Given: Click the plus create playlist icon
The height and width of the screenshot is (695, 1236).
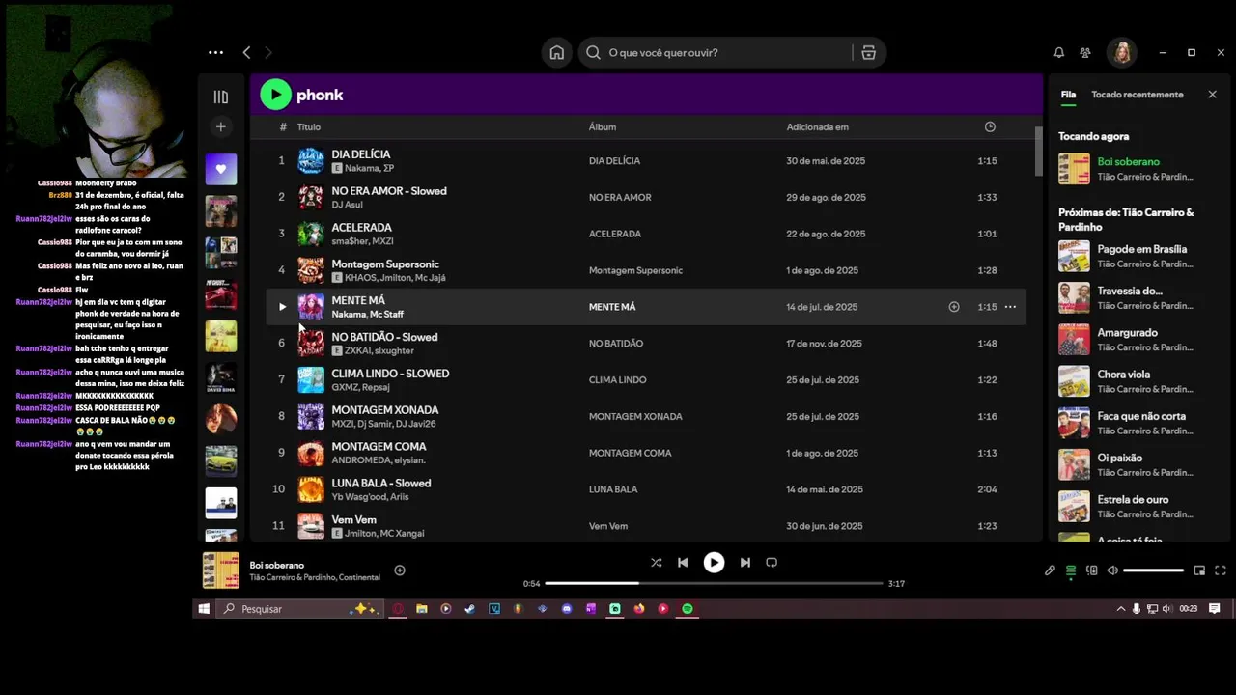Looking at the screenshot, I should pyautogui.click(x=220, y=126).
